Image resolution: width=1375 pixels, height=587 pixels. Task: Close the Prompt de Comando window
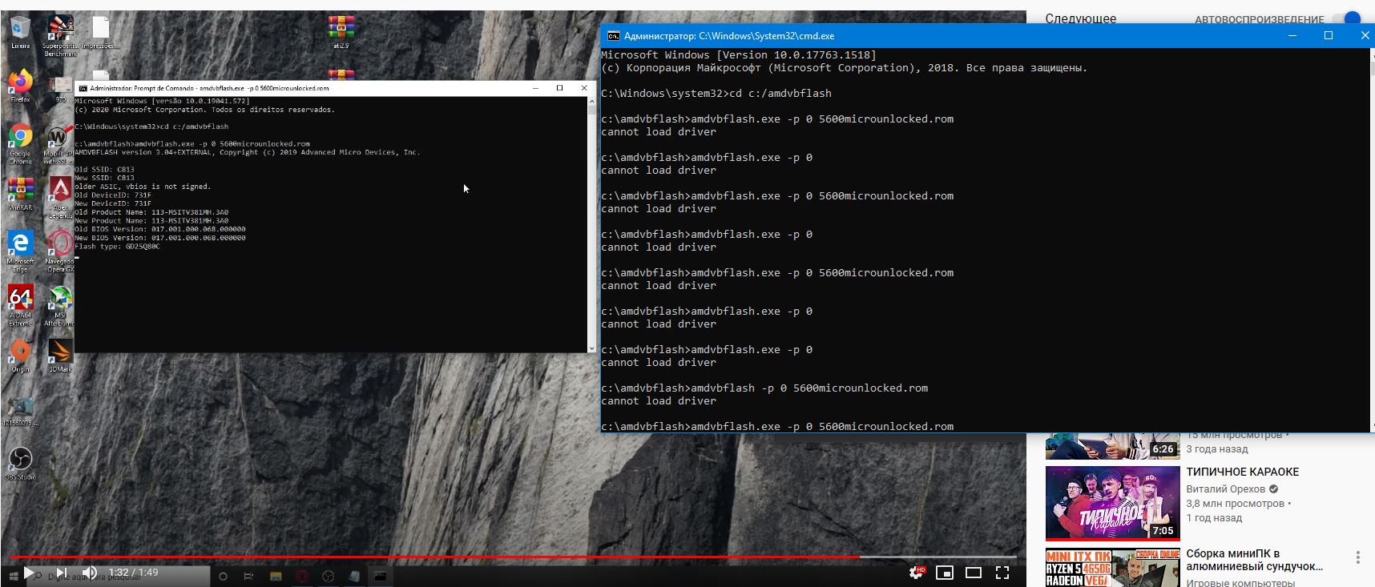tap(584, 88)
